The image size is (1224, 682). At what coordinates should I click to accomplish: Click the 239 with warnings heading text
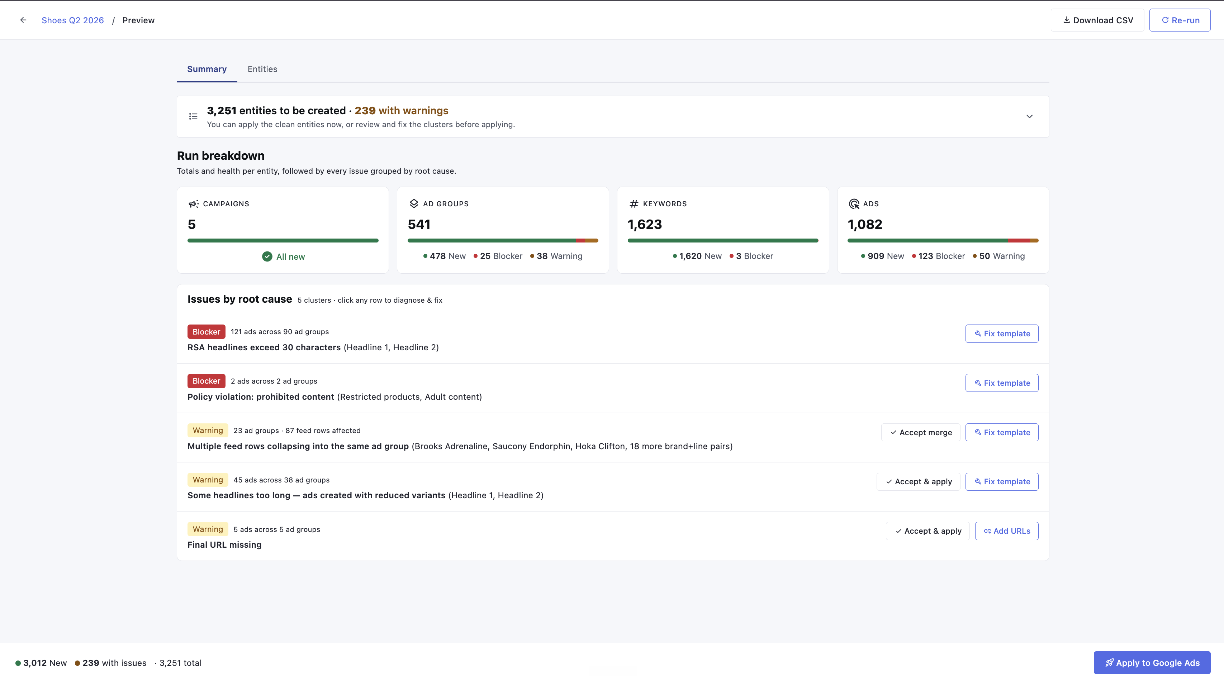(402, 111)
